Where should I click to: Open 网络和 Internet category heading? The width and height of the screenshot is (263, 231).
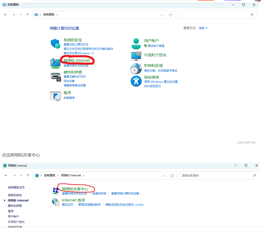click(77, 60)
